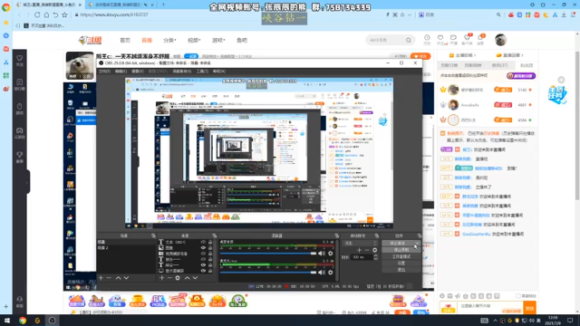Pop out the OBS sources dock panel
The image size is (580, 326).
click(214, 235)
